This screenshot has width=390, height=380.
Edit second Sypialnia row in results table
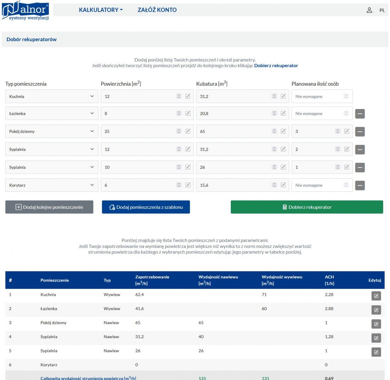tap(376, 352)
